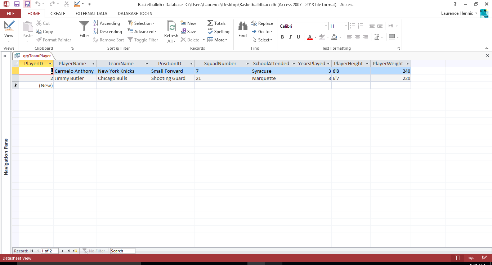
Task: Open the background color dropdown arrow
Action: pyautogui.click(x=340, y=37)
